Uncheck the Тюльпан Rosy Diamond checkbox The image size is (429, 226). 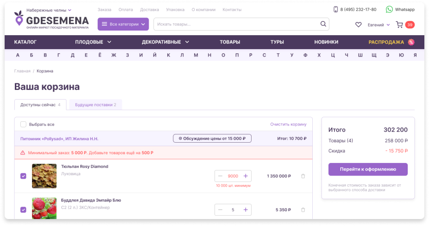coord(23,176)
